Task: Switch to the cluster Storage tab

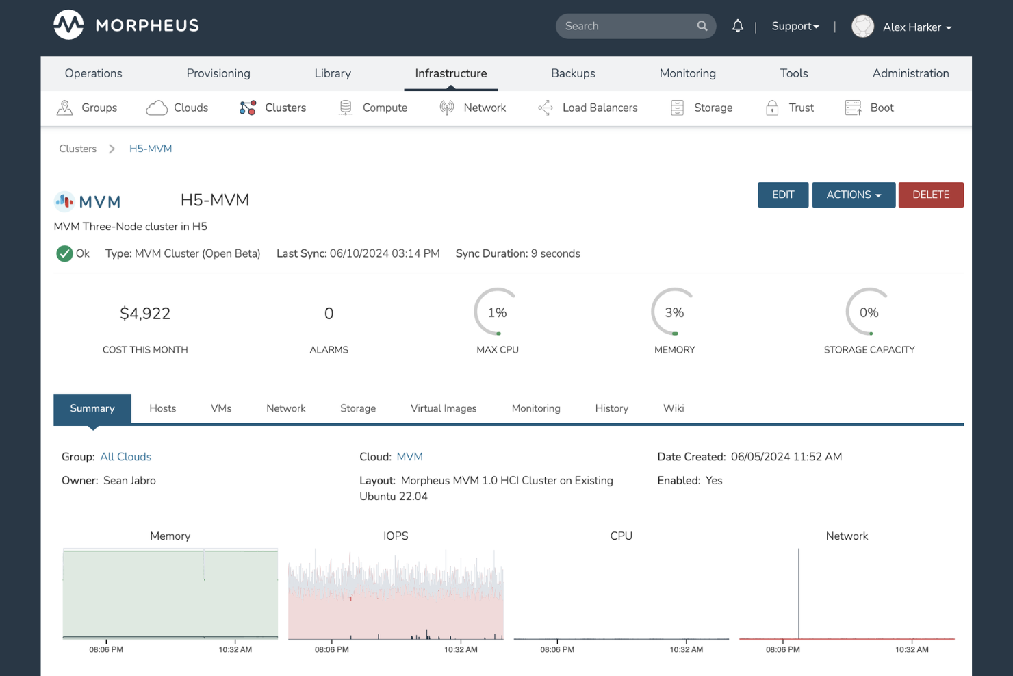Action: [358, 408]
